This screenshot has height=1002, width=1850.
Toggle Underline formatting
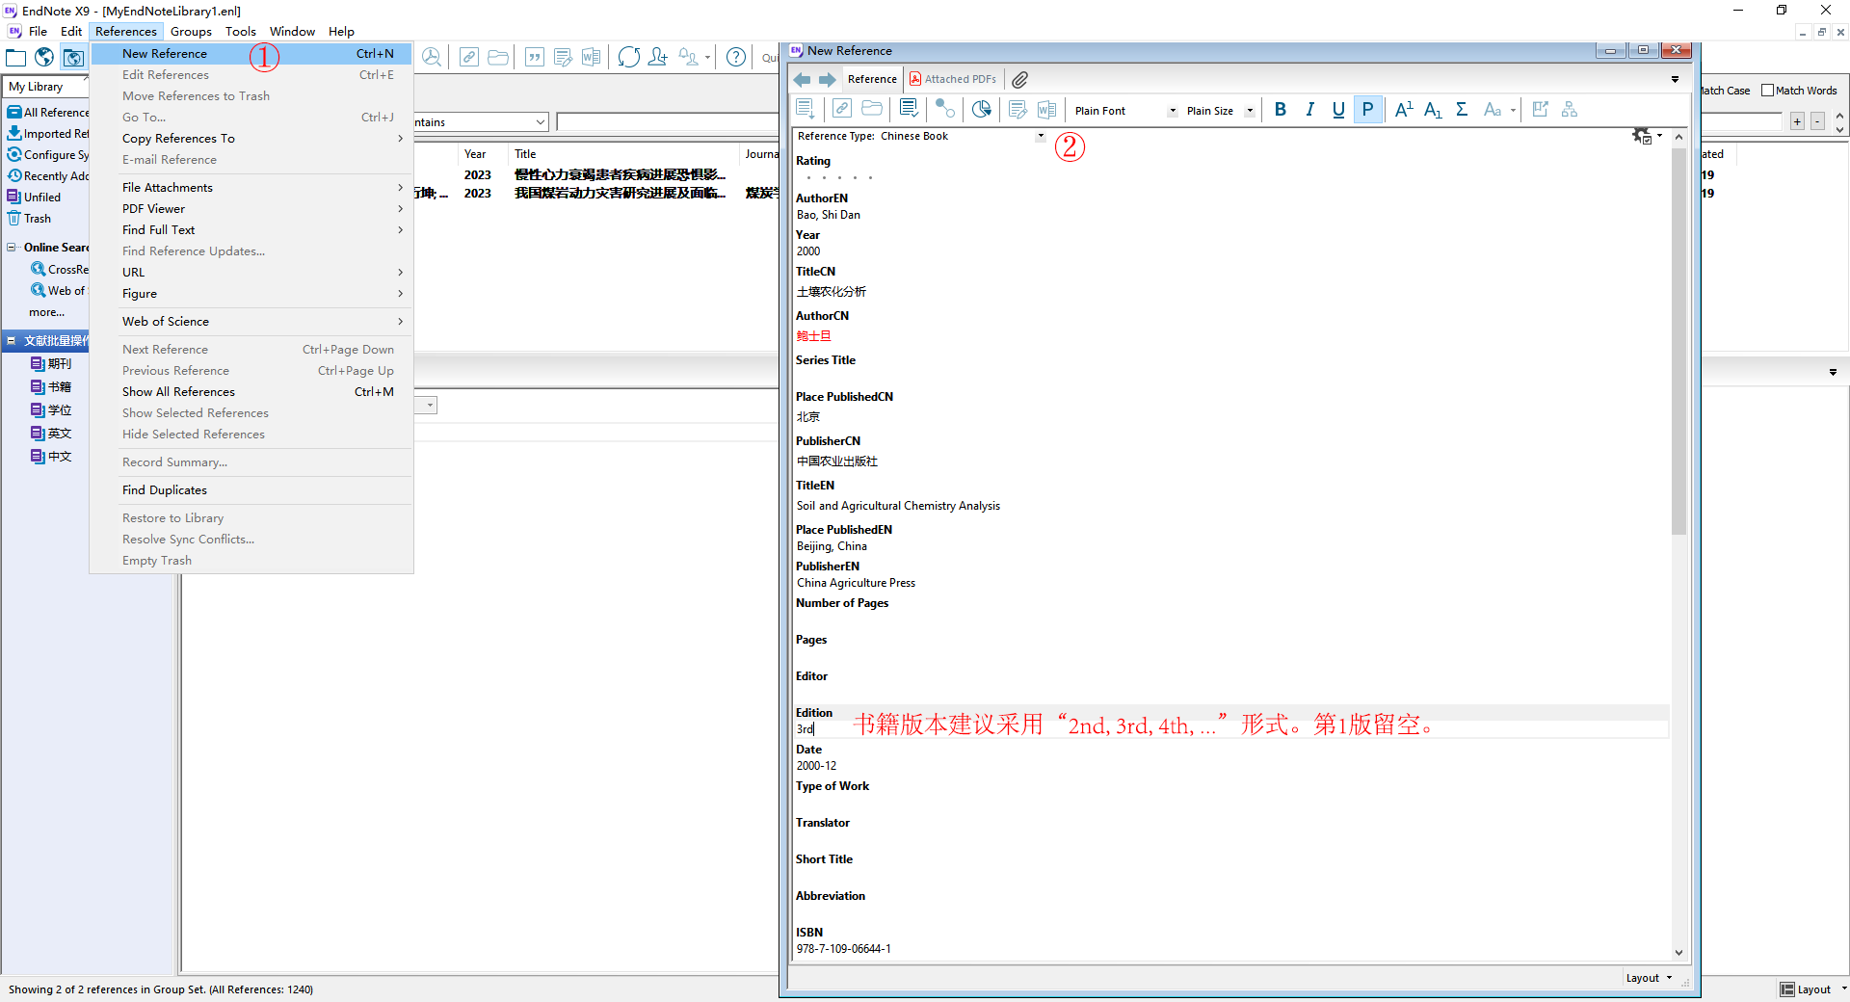click(1338, 109)
